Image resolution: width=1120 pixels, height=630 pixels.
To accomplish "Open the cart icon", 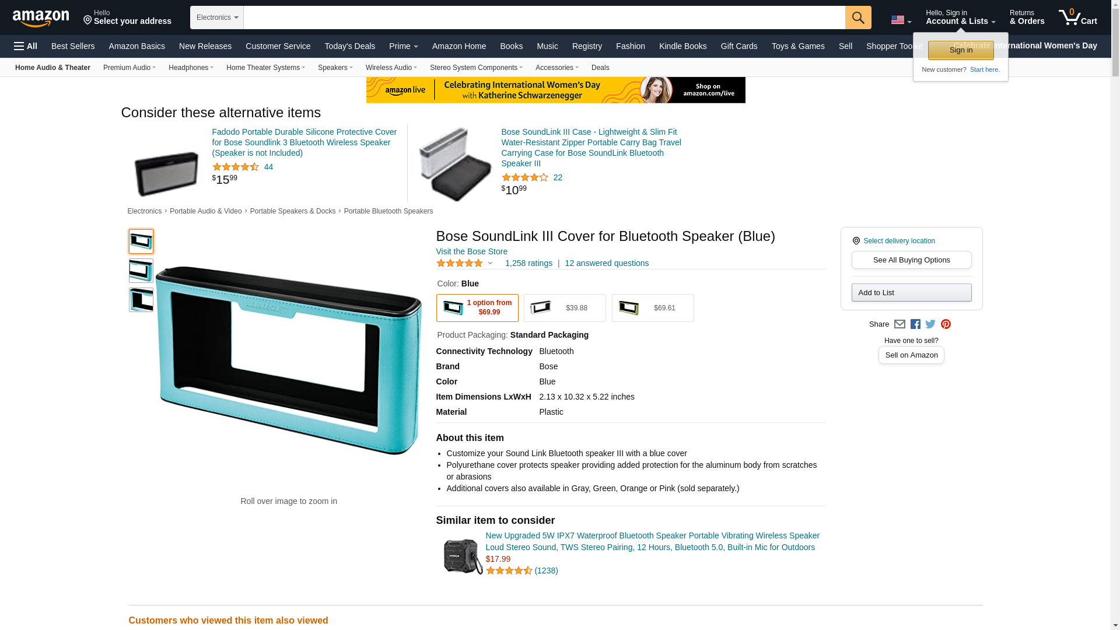I will (x=1077, y=17).
